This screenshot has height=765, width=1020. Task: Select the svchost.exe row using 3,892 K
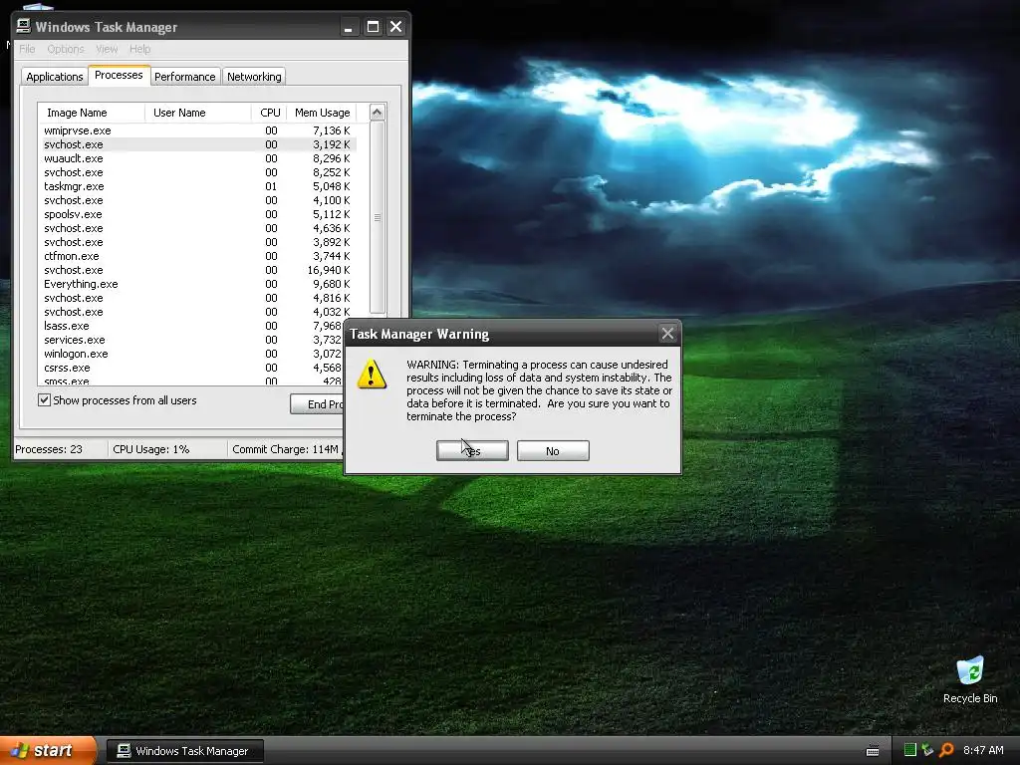pos(197,242)
